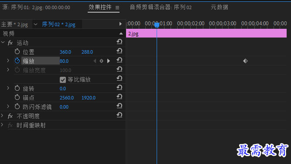
Task: Go to previous 缩放 keyframe
Action: 95,61
